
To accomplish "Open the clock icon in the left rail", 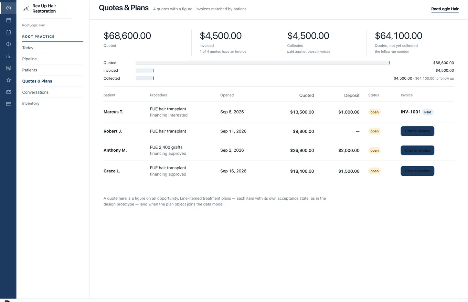I will (x=8, y=8).
